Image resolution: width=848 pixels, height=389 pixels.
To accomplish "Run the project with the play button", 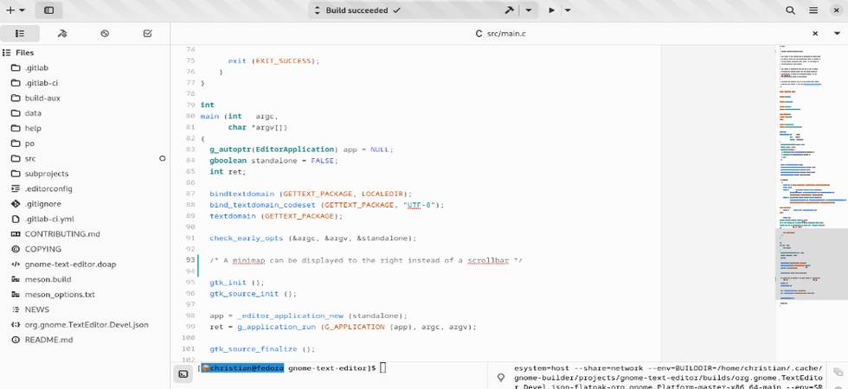I will [551, 10].
